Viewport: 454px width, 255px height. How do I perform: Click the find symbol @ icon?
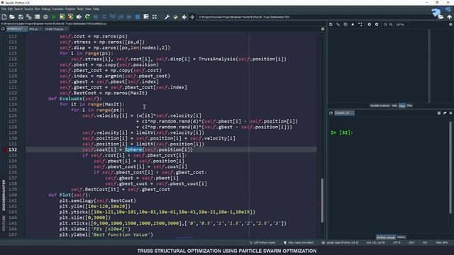coord(45,17)
